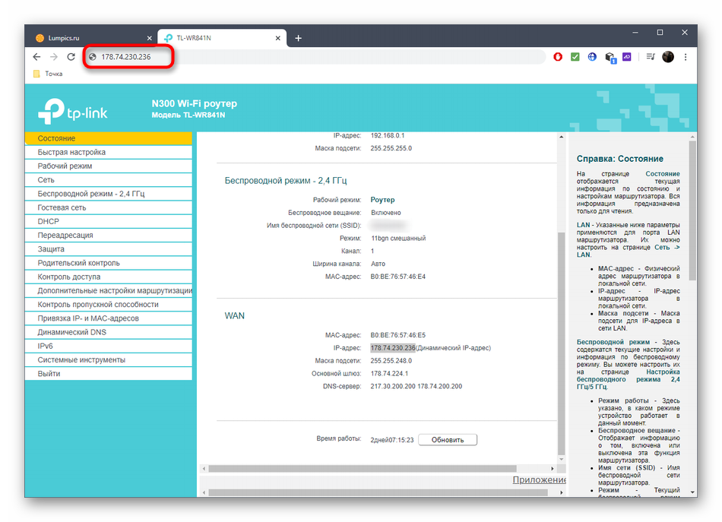
Task: Click the profile avatar in the toolbar
Action: (x=668, y=57)
